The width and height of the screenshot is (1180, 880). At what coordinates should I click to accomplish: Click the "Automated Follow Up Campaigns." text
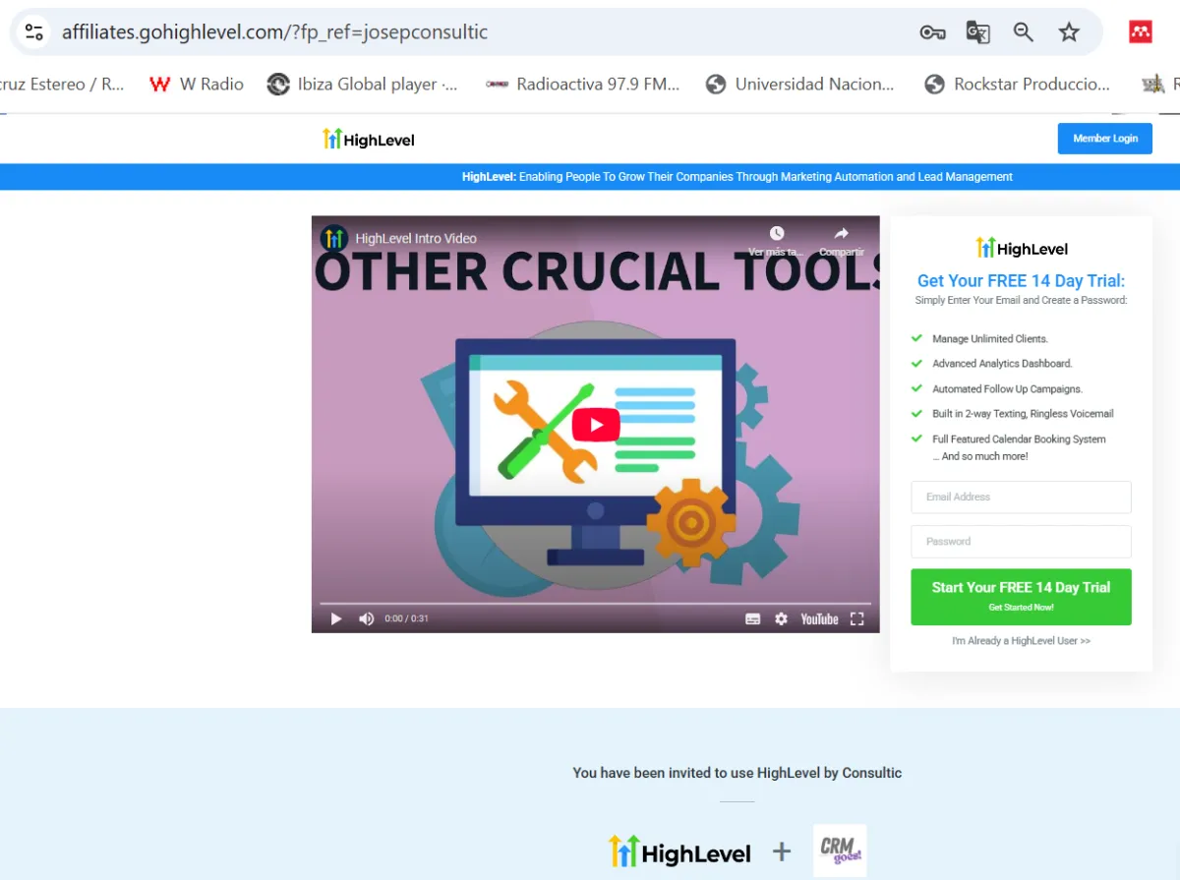coord(1007,389)
